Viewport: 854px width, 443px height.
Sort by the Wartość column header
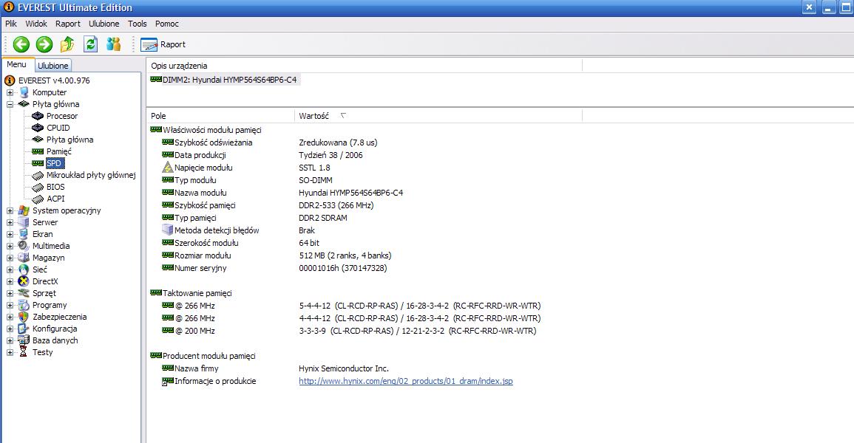pyautogui.click(x=438, y=116)
